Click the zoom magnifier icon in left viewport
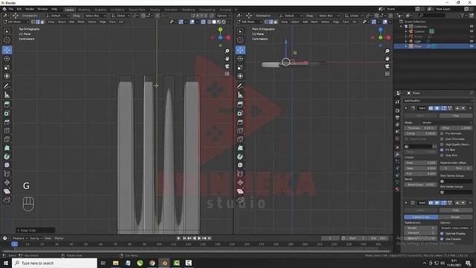 [x=227, y=51]
